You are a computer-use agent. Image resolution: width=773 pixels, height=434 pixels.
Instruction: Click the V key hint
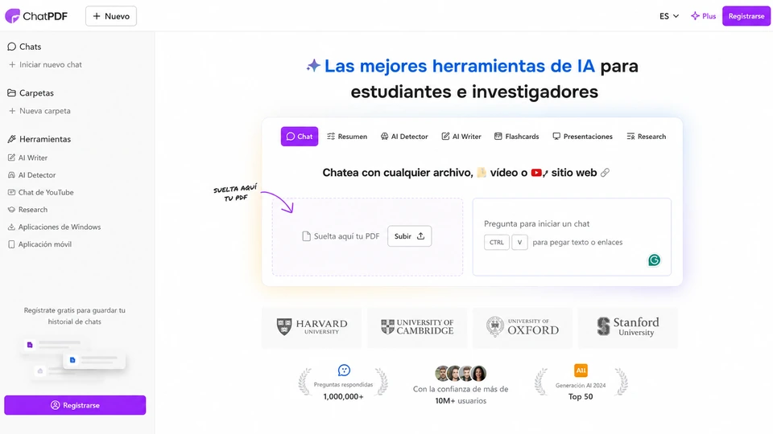519,242
